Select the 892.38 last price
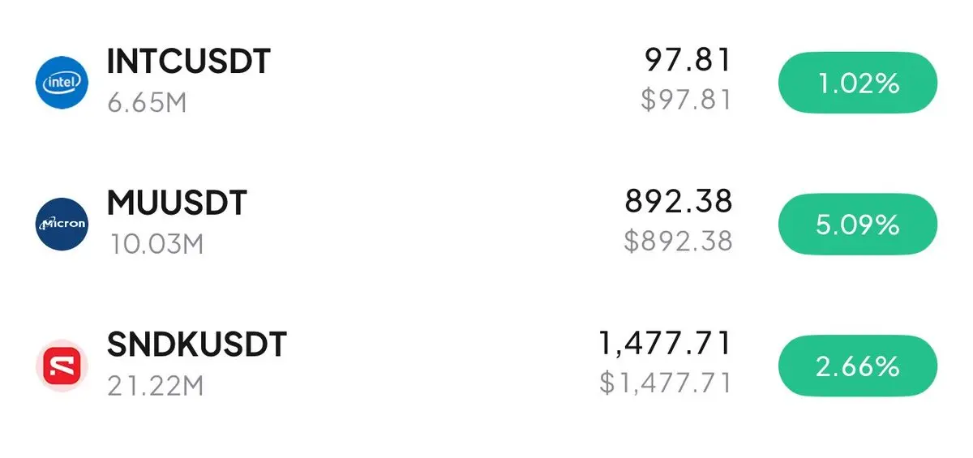973x458 pixels. (x=679, y=201)
